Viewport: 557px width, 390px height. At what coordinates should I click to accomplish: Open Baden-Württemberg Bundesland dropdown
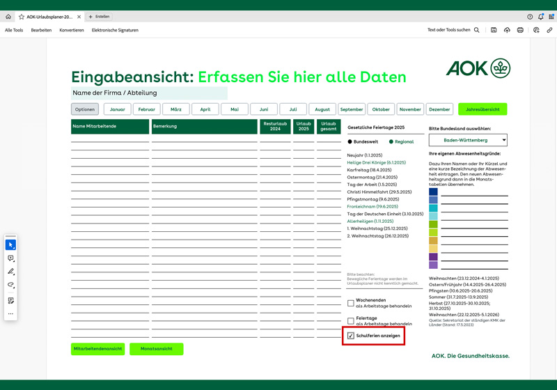(x=468, y=140)
